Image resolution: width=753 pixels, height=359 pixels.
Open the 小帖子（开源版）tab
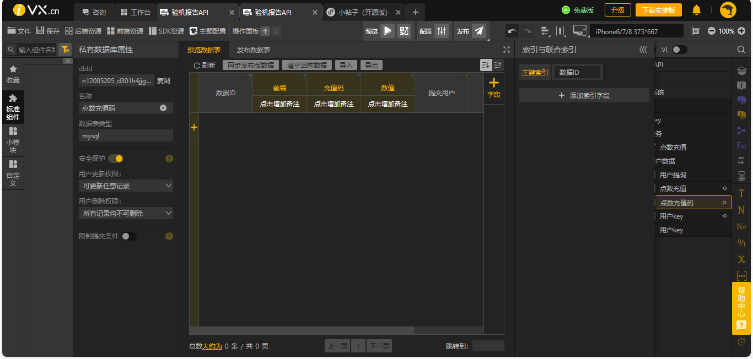(363, 12)
